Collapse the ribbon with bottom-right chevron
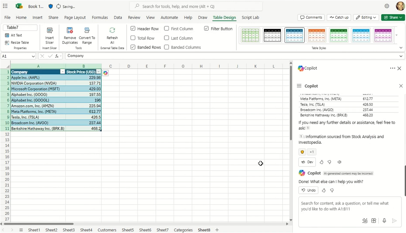The image size is (406, 233). 401,47
